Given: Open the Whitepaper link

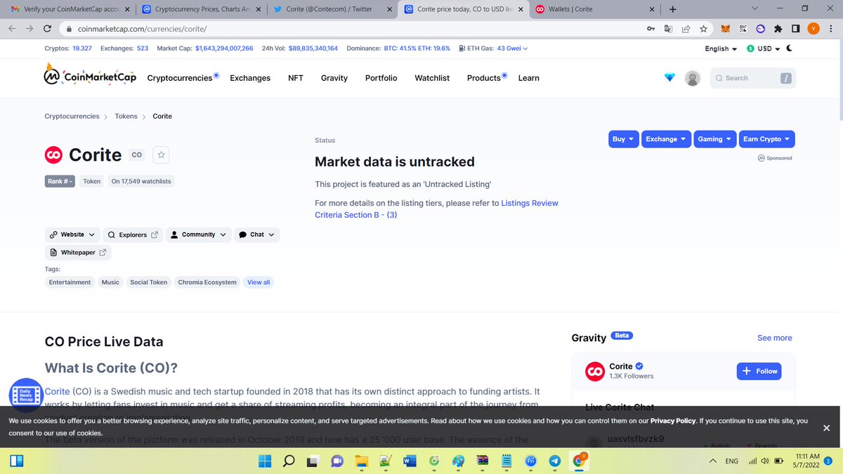Looking at the screenshot, I should tap(78, 253).
